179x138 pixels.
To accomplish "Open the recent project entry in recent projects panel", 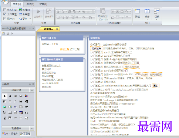I will tap(50, 44).
